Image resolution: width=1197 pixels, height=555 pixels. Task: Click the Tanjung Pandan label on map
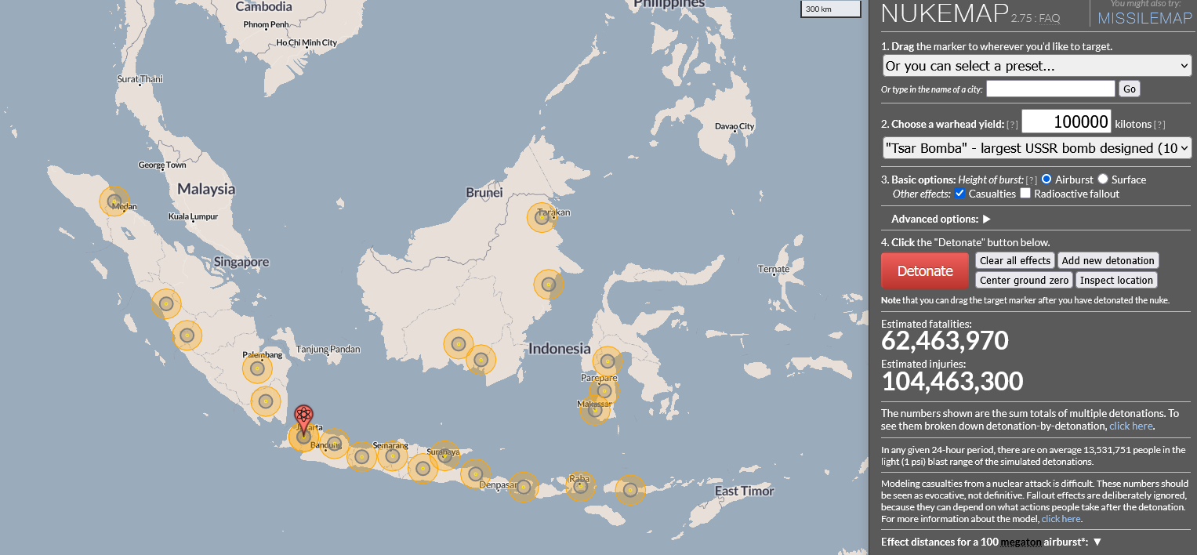click(328, 349)
